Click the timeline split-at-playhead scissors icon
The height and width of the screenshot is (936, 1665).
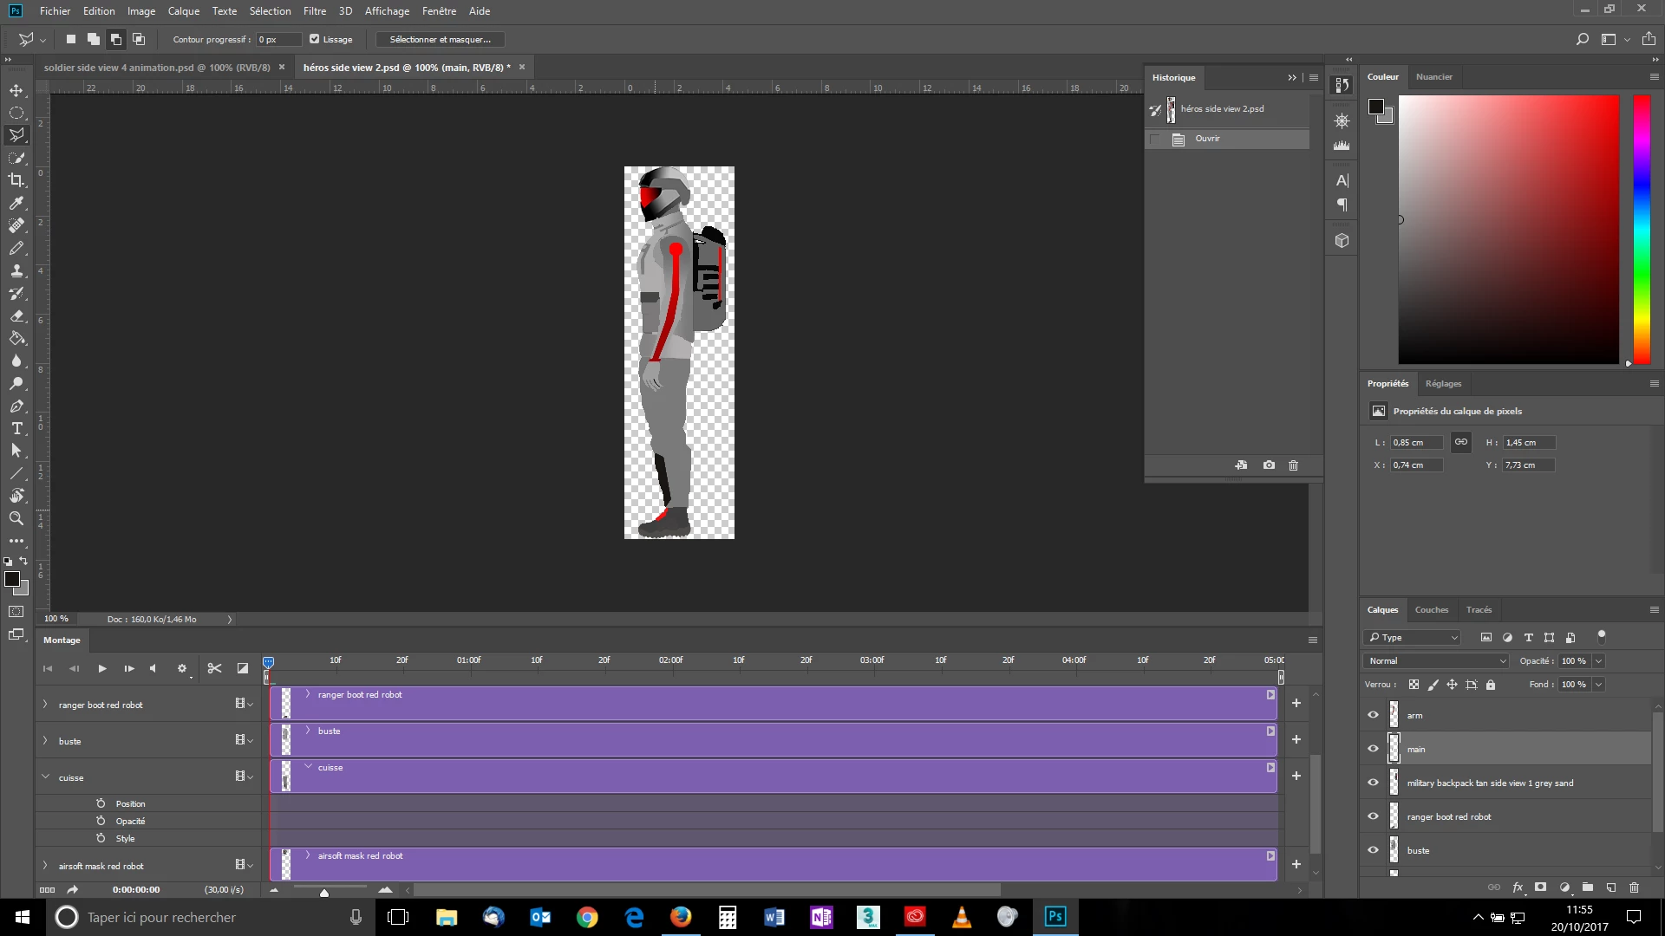tap(214, 668)
